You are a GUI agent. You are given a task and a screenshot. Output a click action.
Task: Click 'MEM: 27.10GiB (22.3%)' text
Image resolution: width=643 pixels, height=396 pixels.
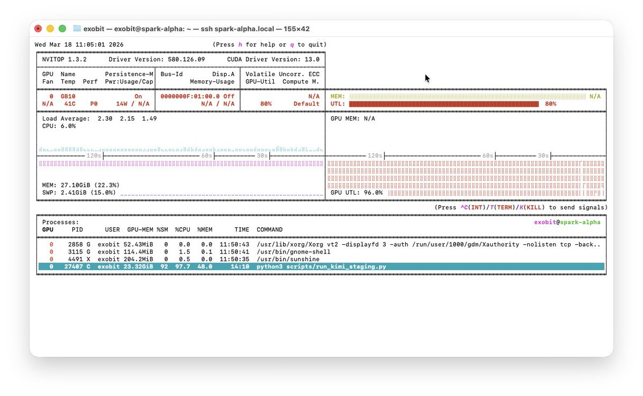pos(81,185)
